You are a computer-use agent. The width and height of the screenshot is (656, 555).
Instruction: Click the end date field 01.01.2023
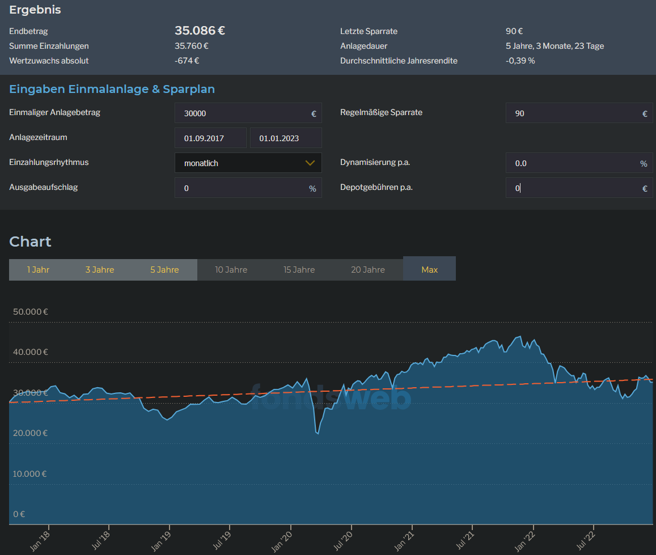286,138
